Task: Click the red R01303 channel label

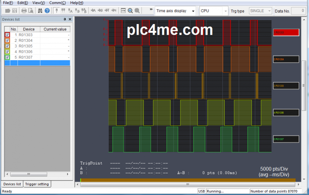Action: point(286,33)
